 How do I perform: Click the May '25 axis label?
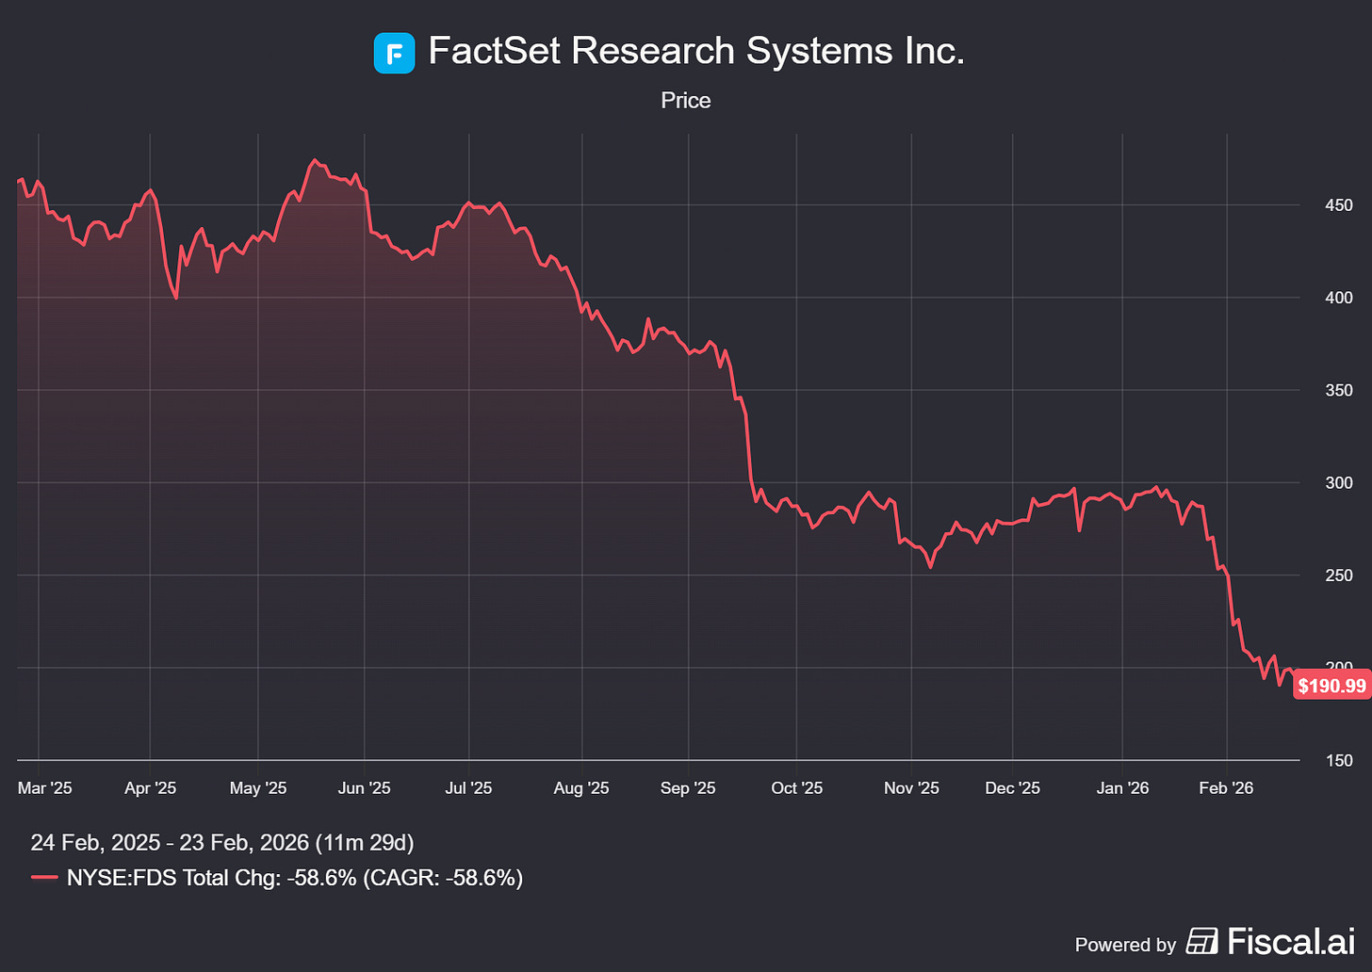[x=258, y=788]
